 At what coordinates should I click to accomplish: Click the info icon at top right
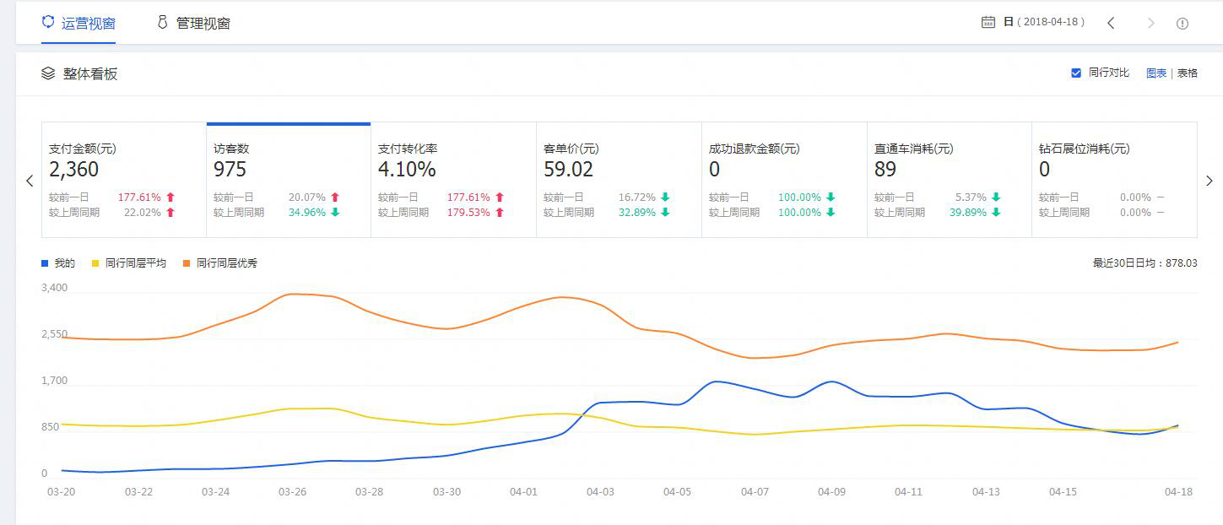(1182, 24)
